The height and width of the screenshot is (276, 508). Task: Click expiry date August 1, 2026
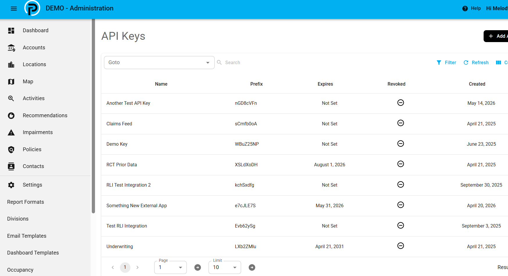tap(330, 165)
